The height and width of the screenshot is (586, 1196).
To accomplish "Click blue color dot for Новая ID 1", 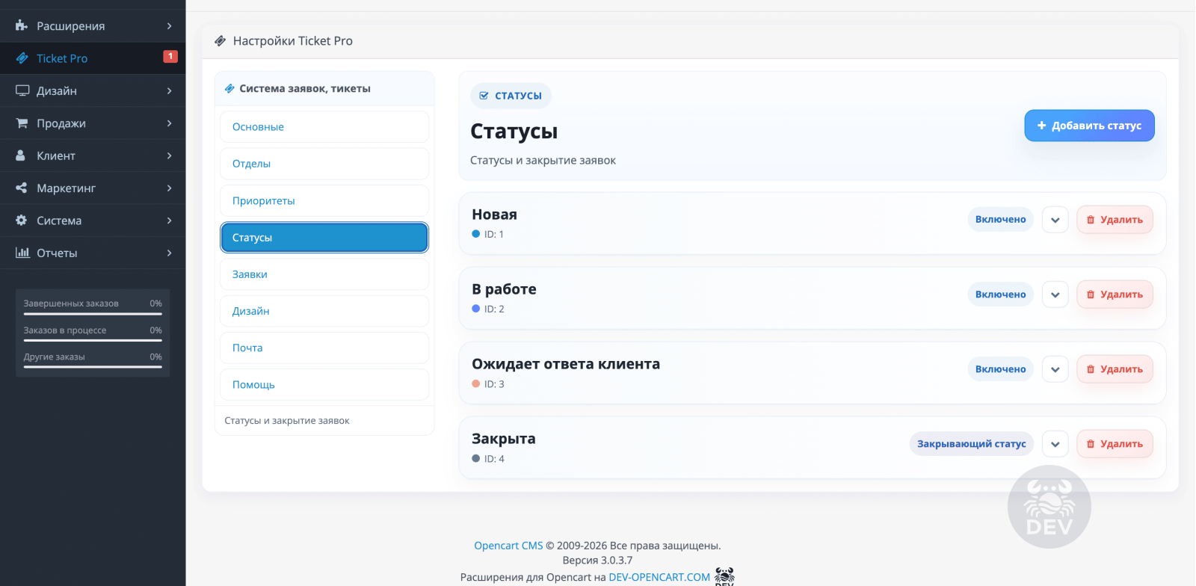I will pyautogui.click(x=476, y=234).
